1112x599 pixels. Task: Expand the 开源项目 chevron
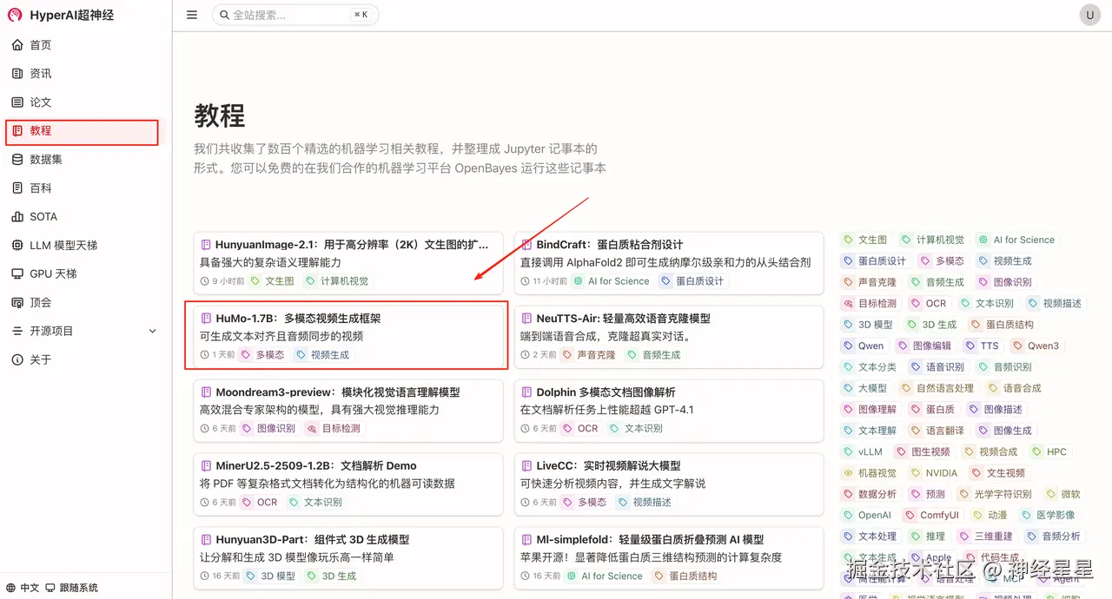point(153,332)
